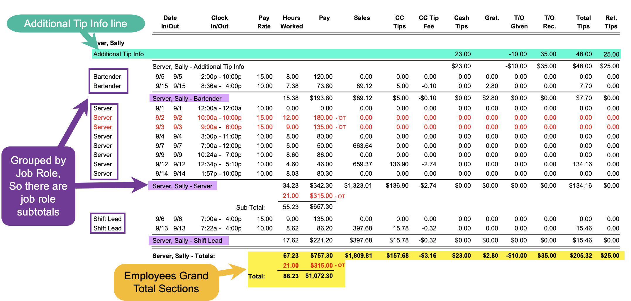Click the Server, Sally - Shift Lead subtotal label
This screenshot has height=301, width=631.
point(187,241)
